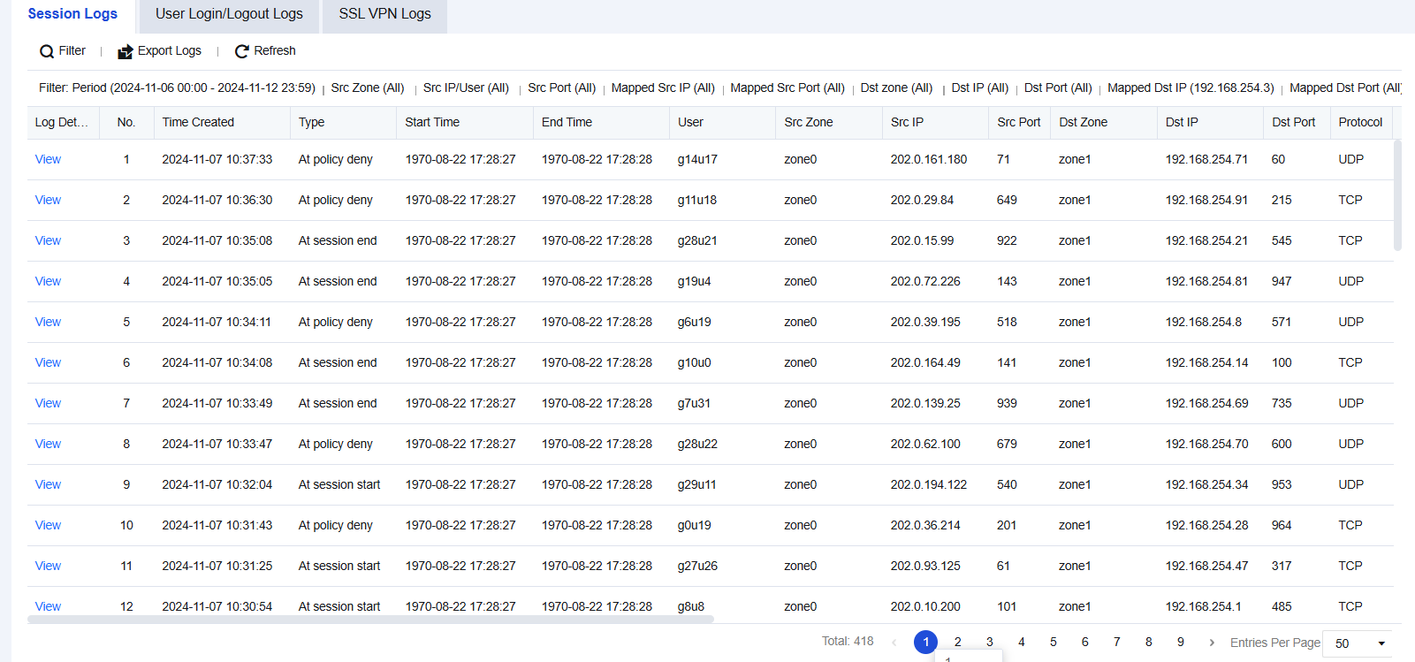Image resolution: width=1415 pixels, height=662 pixels.
Task: Select source IP 202.0.161.180 cell
Action: coord(929,159)
